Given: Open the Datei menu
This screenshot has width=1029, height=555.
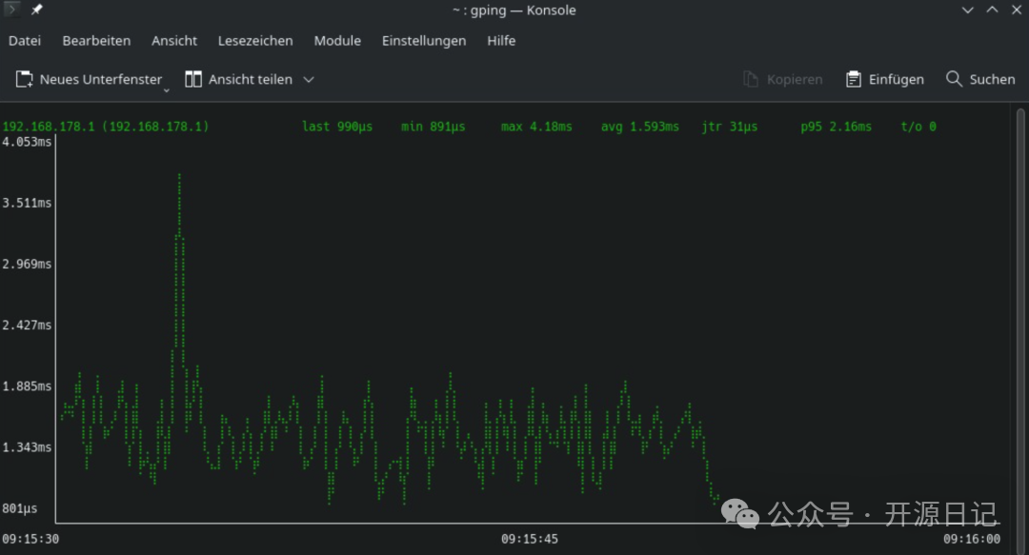Looking at the screenshot, I should (x=24, y=41).
